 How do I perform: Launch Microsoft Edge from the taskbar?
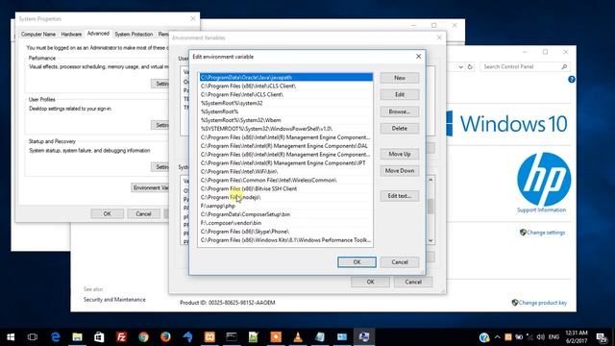[56, 337]
